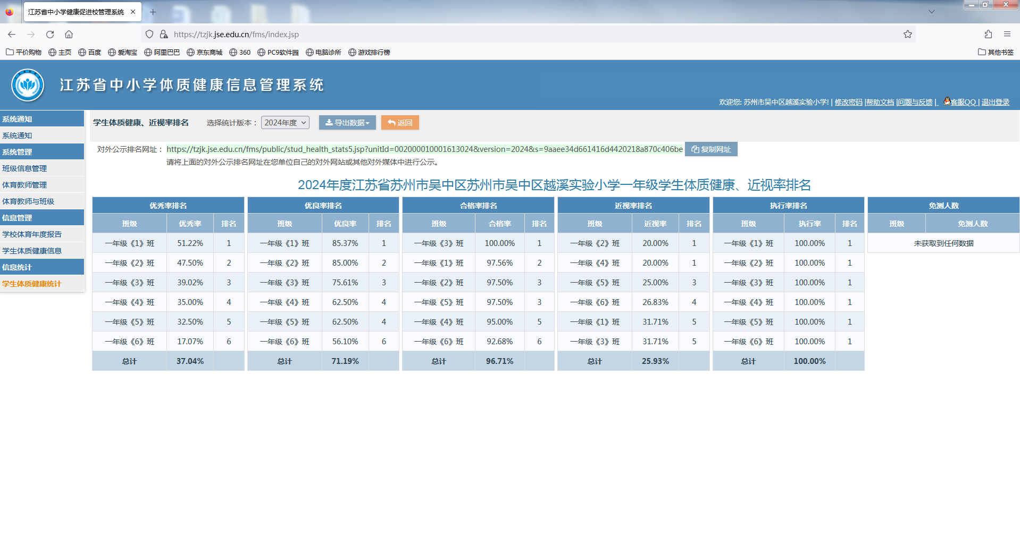The height and width of the screenshot is (552, 1020).
Task: Open the 京东商城 bookmark
Action: 204,52
